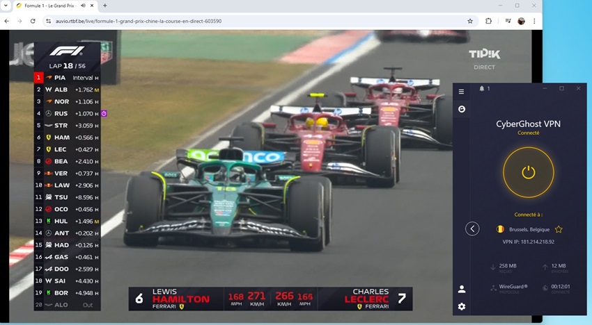Open Chrome media controls icon
Image resolution: width=592 pixels, height=325 pixels.
click(x=508, y=21)
